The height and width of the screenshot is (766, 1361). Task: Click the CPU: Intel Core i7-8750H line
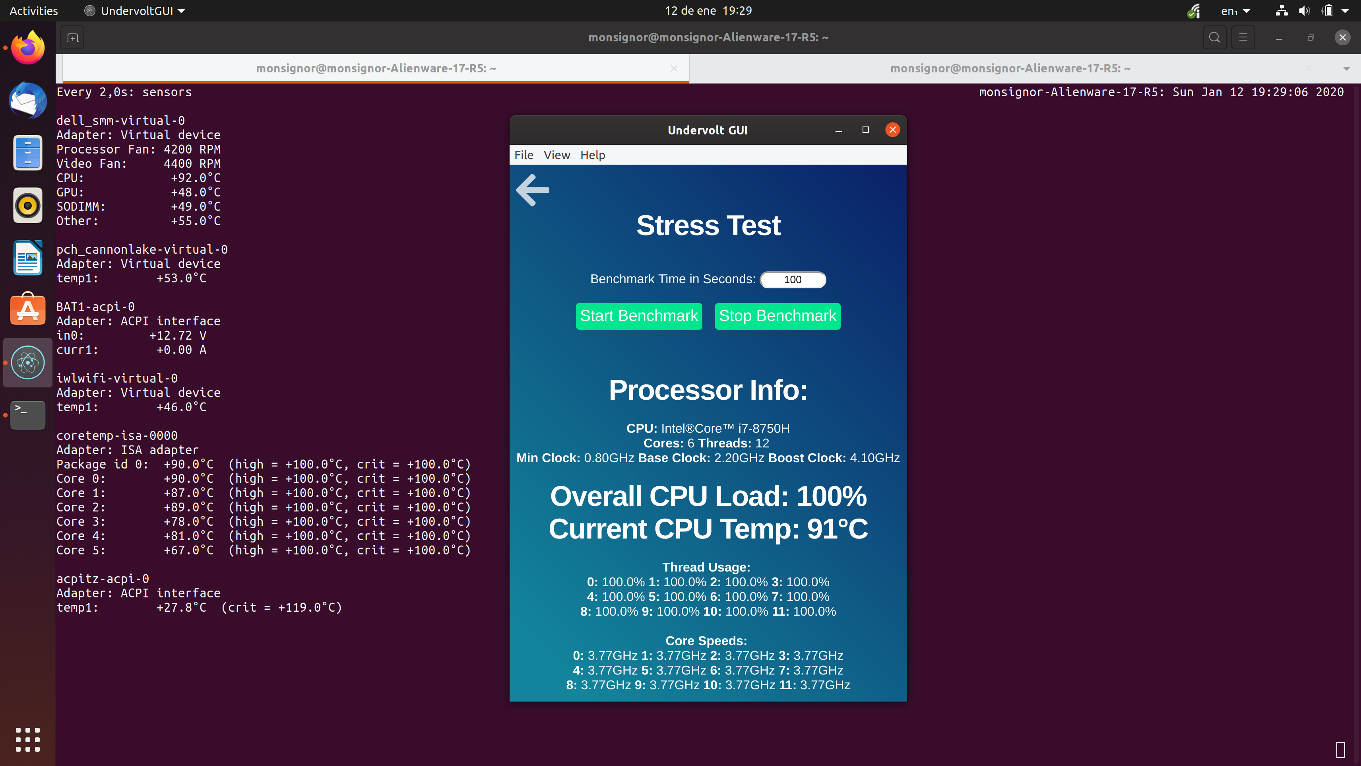708,428
